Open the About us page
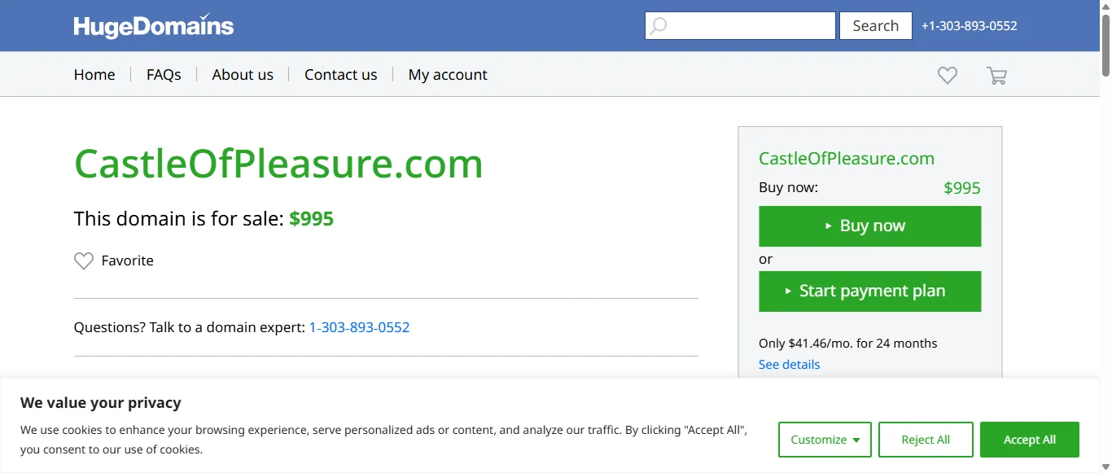 [243, 75]
